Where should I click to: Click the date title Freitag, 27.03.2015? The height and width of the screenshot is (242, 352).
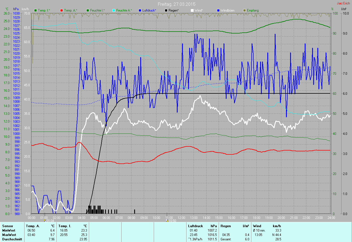point(177,4)
